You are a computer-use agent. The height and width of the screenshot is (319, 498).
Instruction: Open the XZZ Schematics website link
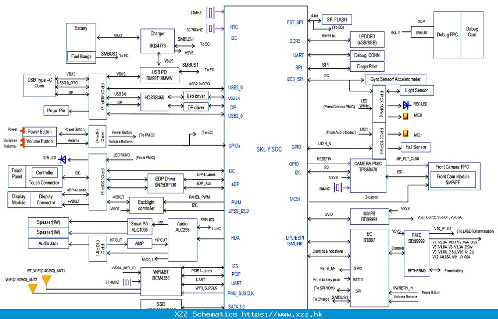point(249,315)
